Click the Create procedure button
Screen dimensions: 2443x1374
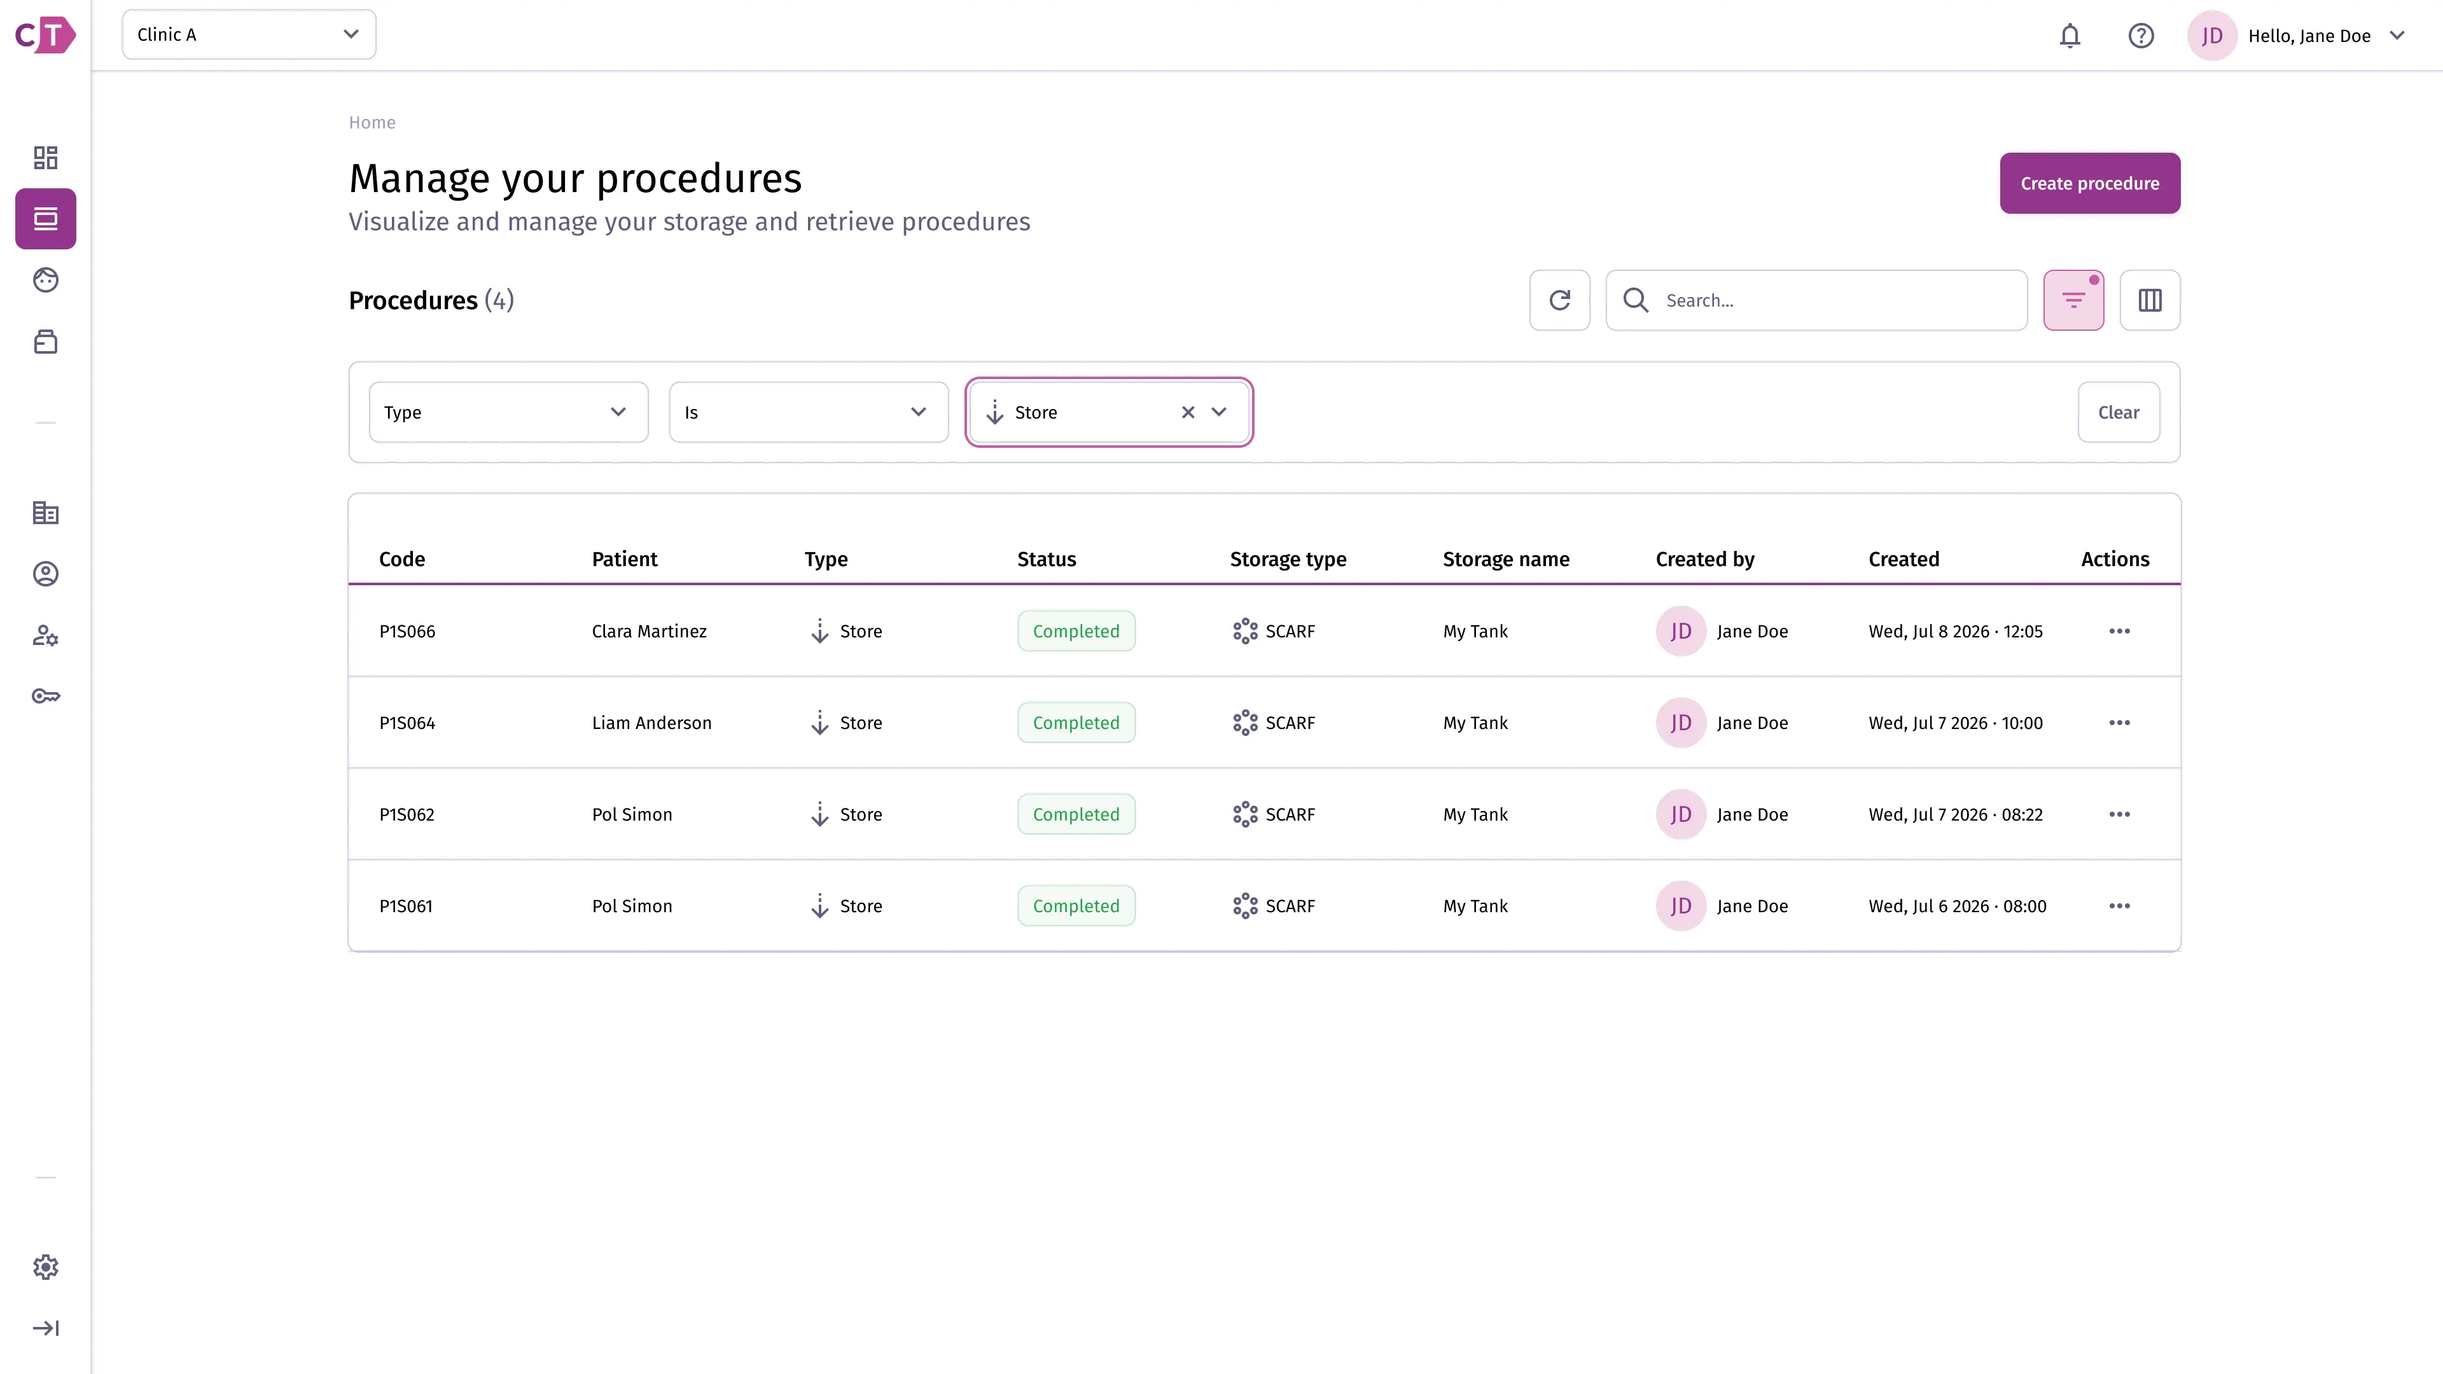(2090, 183)
